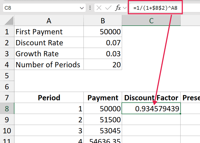Select Period cell containing 1

[x=49, y=108]
